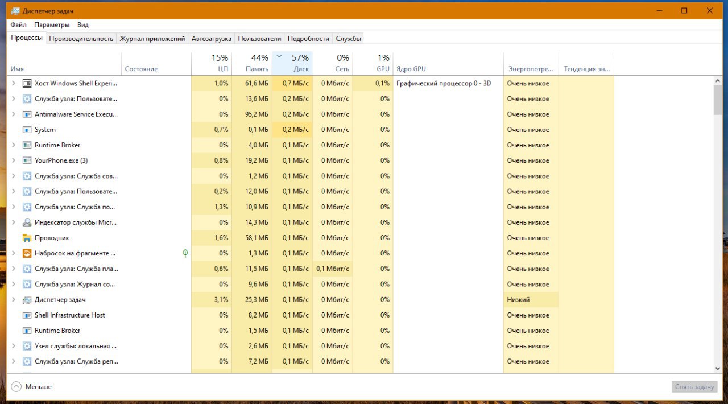Viewport: 728px width, 404px height.
Task: Expand the Набросок на фрагменте row
Action: tap(14, 253)
